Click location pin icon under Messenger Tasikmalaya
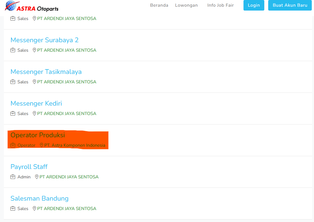Viewport: 314px width, 222px height. click(34, 82)
